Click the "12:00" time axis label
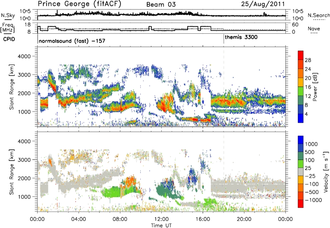The width and height of the screenshot is (330, 228). click(x=161, y=219)
